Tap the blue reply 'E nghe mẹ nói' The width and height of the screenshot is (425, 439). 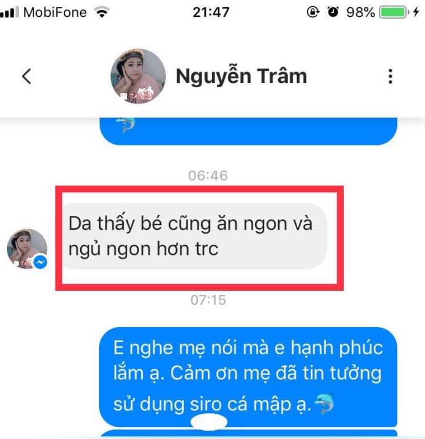(x=248, y=377)
